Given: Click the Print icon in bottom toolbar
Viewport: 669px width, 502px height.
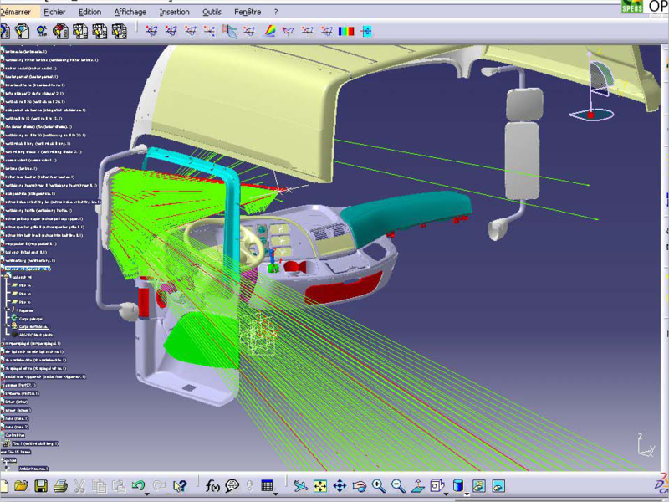Looking at the screenshot, I should (x=60, y=485).
